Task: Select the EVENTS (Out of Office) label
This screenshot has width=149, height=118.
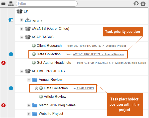Action: click(x=50, y=28)
